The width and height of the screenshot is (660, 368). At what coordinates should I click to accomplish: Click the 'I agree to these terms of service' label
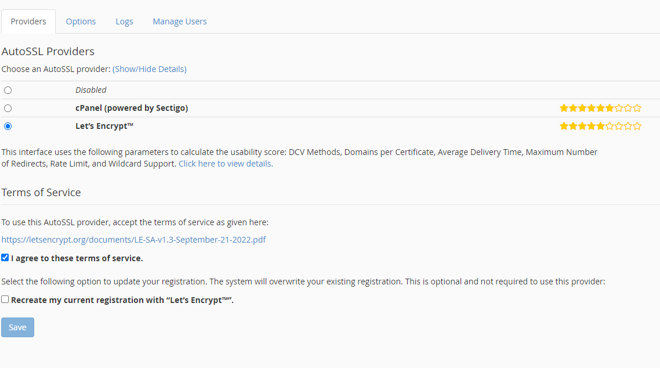(77, 258)
